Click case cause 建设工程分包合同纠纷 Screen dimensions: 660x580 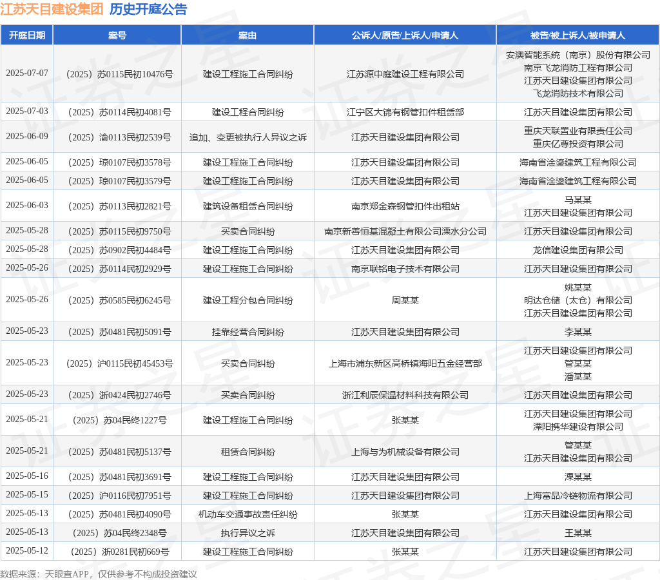coord(247,300)
